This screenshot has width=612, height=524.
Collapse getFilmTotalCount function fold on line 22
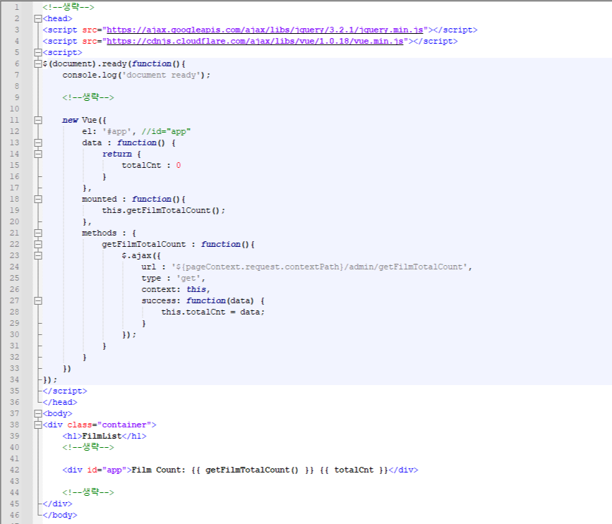(38, 245)
